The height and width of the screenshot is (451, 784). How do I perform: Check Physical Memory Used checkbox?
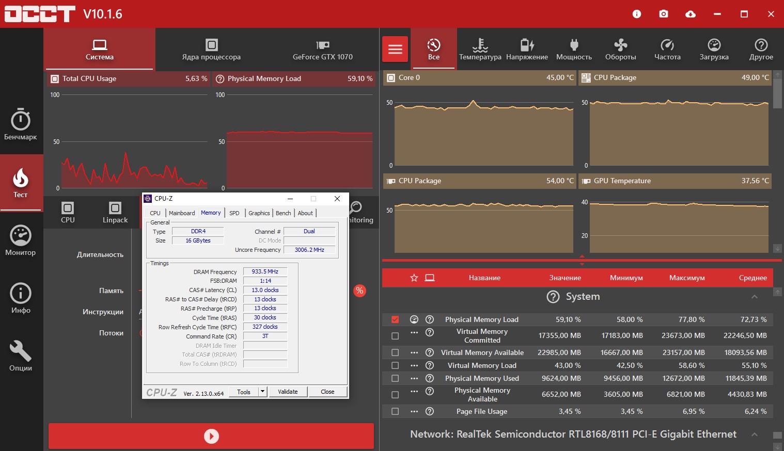pyautogui.click(x=395, y=378)
